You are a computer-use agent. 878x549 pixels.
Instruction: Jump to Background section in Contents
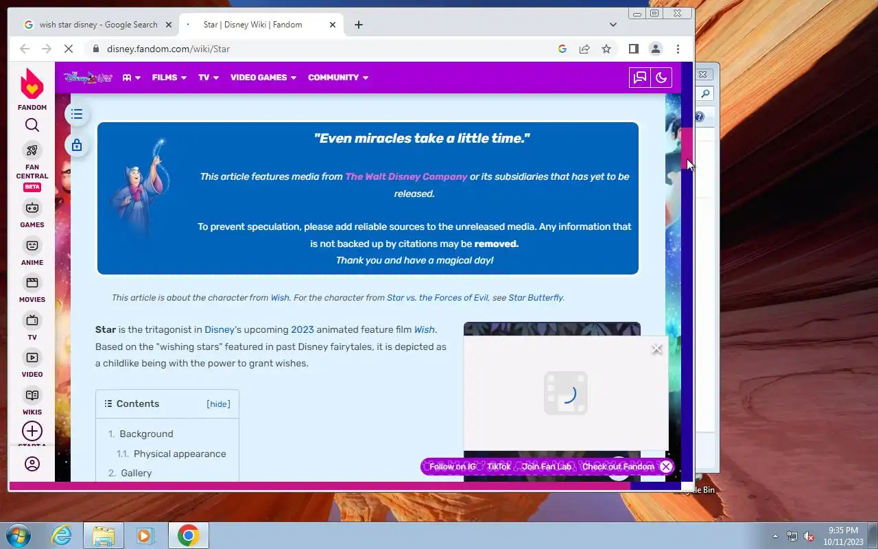click(x=146, y=434)
